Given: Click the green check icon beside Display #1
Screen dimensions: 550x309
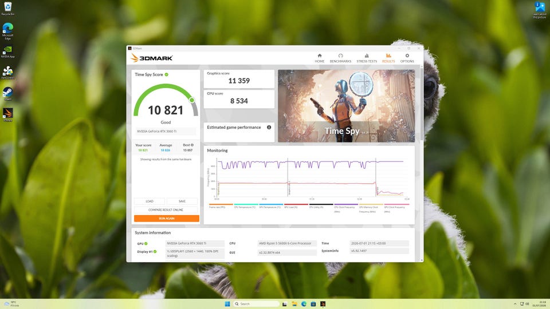Looking at the screenshot, I should click(x=155, y=252).
